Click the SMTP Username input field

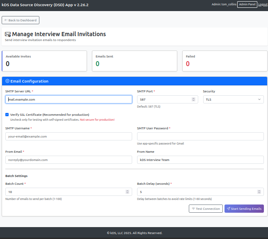tap(69, 136)
